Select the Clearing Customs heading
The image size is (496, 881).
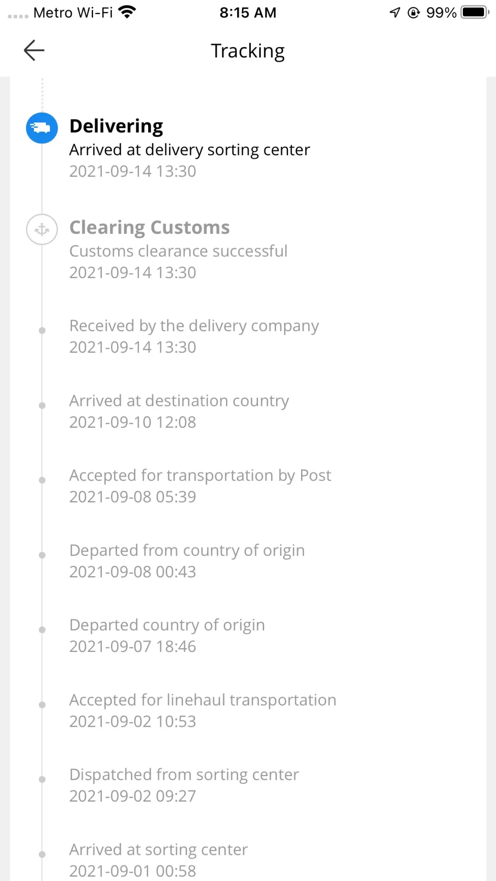[149, 227]
